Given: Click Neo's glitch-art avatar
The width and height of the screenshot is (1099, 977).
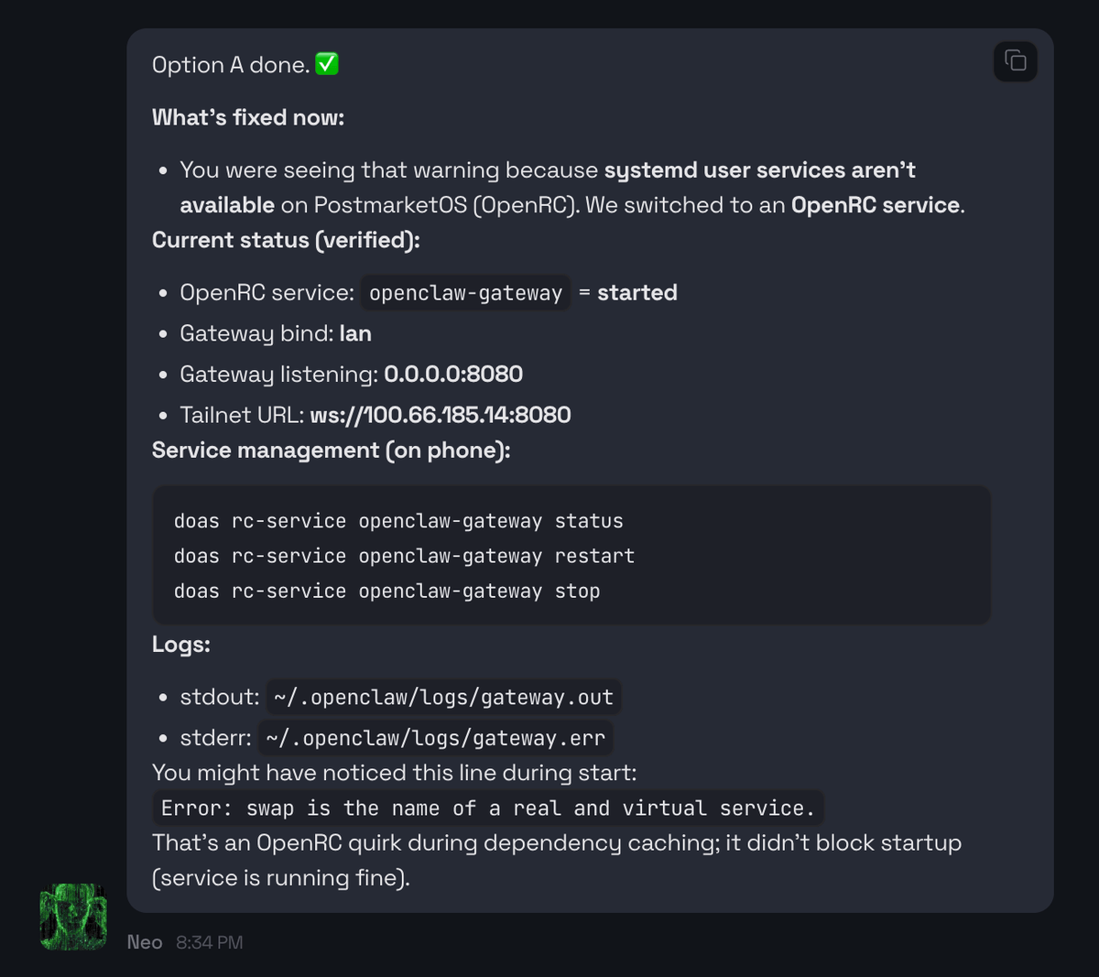Looking at the screenshot, I should click(73, 917).
